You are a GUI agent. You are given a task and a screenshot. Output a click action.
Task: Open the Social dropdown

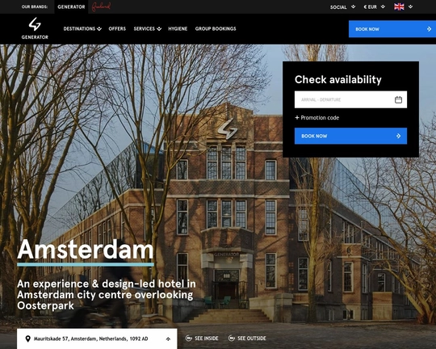(x=342, y=7)
